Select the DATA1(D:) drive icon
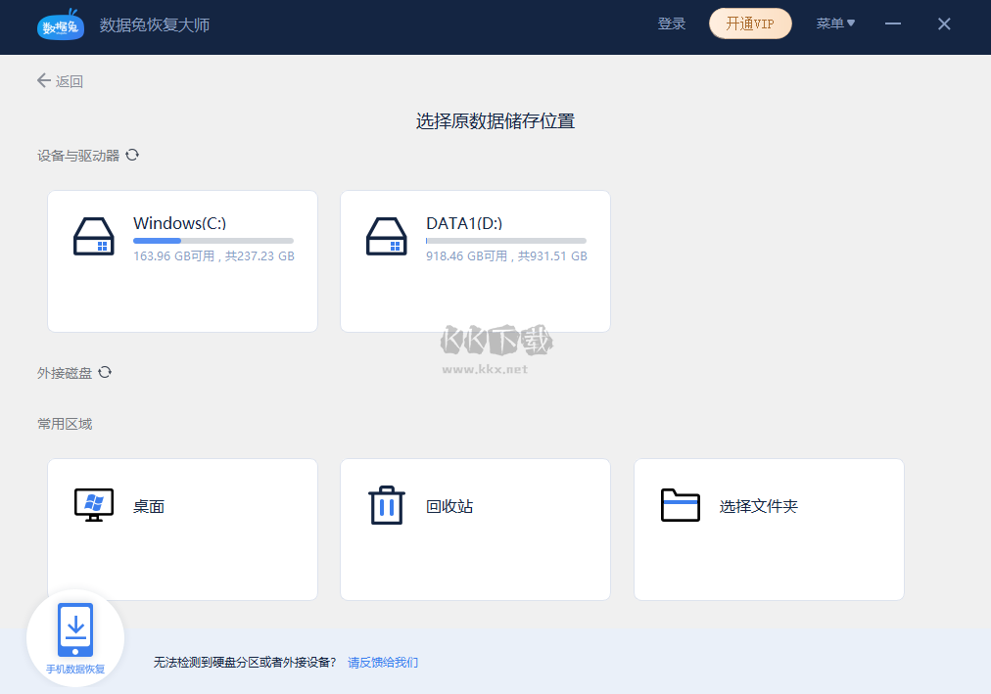Viewport: 991px width, 694px height. pyautogui.click(x=387, y=237)
